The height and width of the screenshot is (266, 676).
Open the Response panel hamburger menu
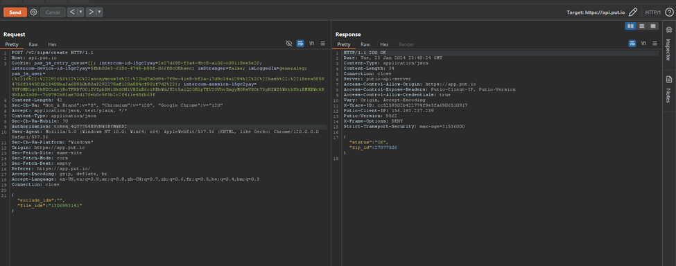[655, 44]
